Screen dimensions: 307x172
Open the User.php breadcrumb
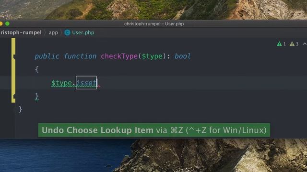pyautogui.click(x=83, y=32)
